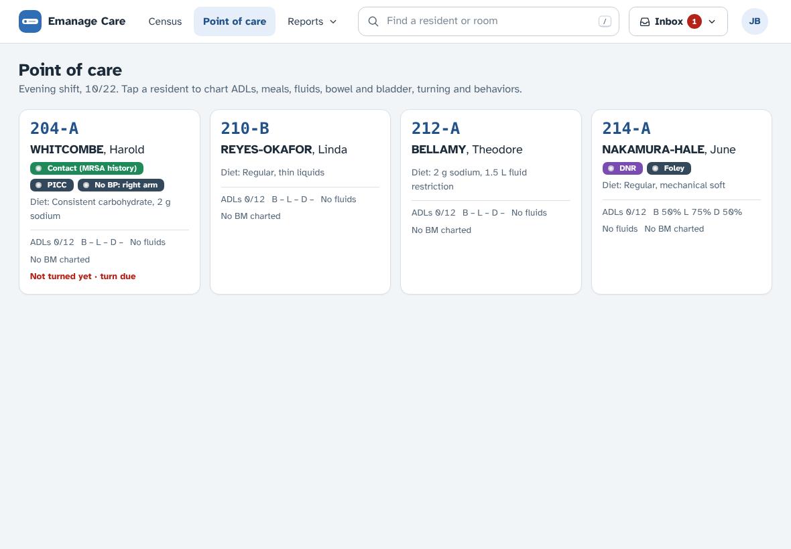Click B 50% L 75% D 50% meal summary
791x549 pixels.
click(x=698, y=212)
